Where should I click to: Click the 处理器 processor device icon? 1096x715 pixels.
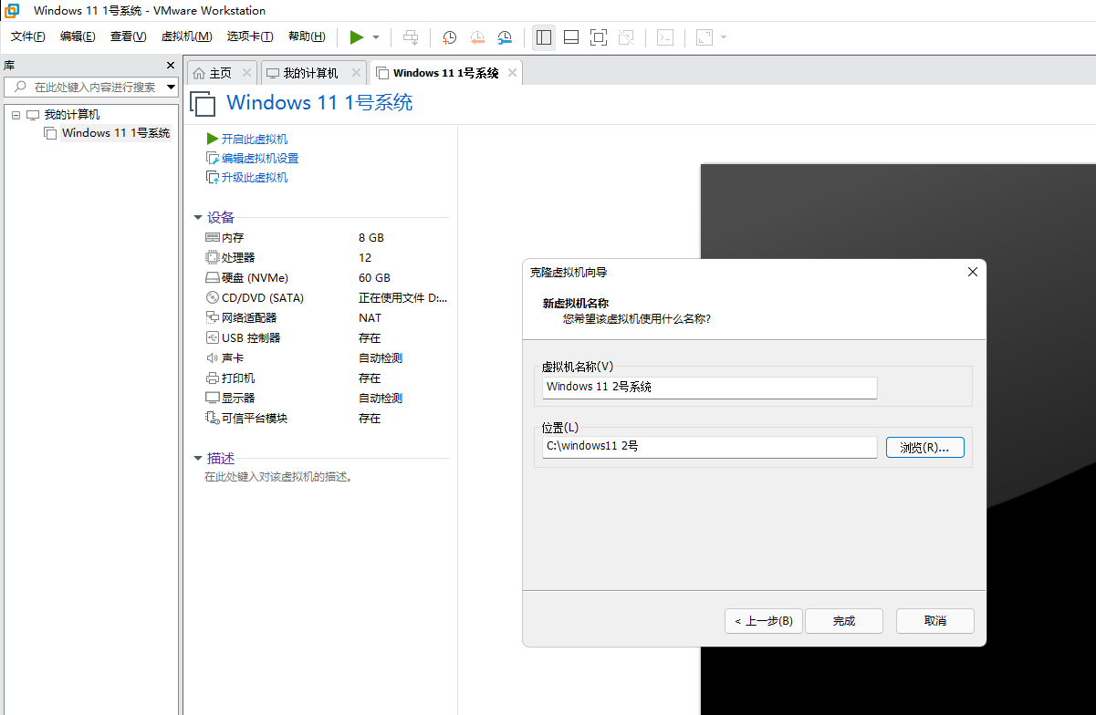point(213,257)
